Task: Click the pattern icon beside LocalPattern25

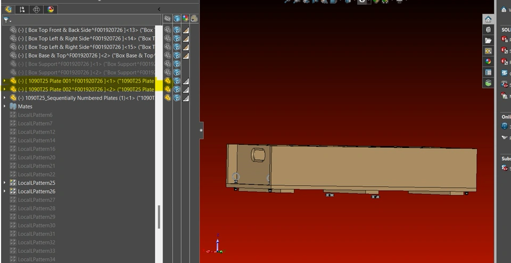Action: click(x=13, y=183)
